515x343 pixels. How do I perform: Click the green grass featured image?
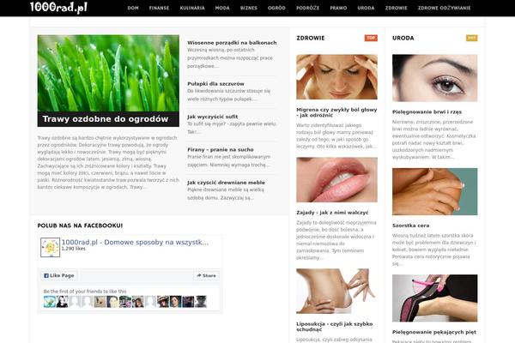click(x=108, y=73)
